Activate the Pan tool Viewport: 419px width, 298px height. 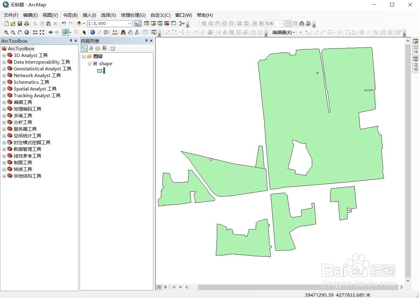[20, 32]
